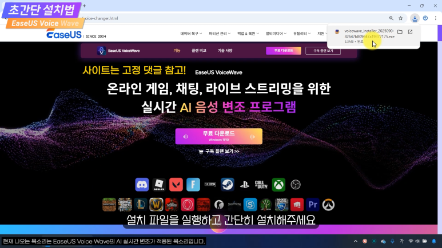
Task: Open the Wi-Fi network tray icon
Action: 411,241
